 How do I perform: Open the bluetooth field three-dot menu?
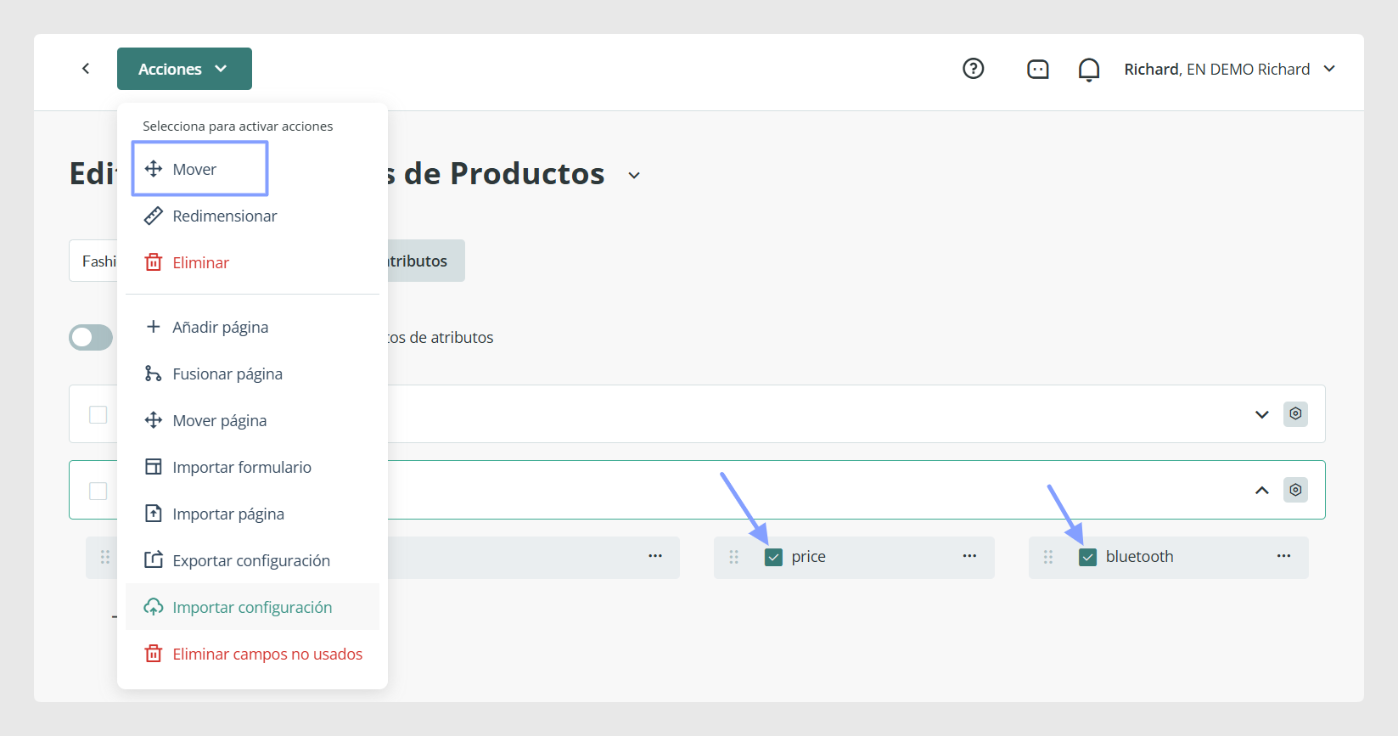coord(1283,556)
